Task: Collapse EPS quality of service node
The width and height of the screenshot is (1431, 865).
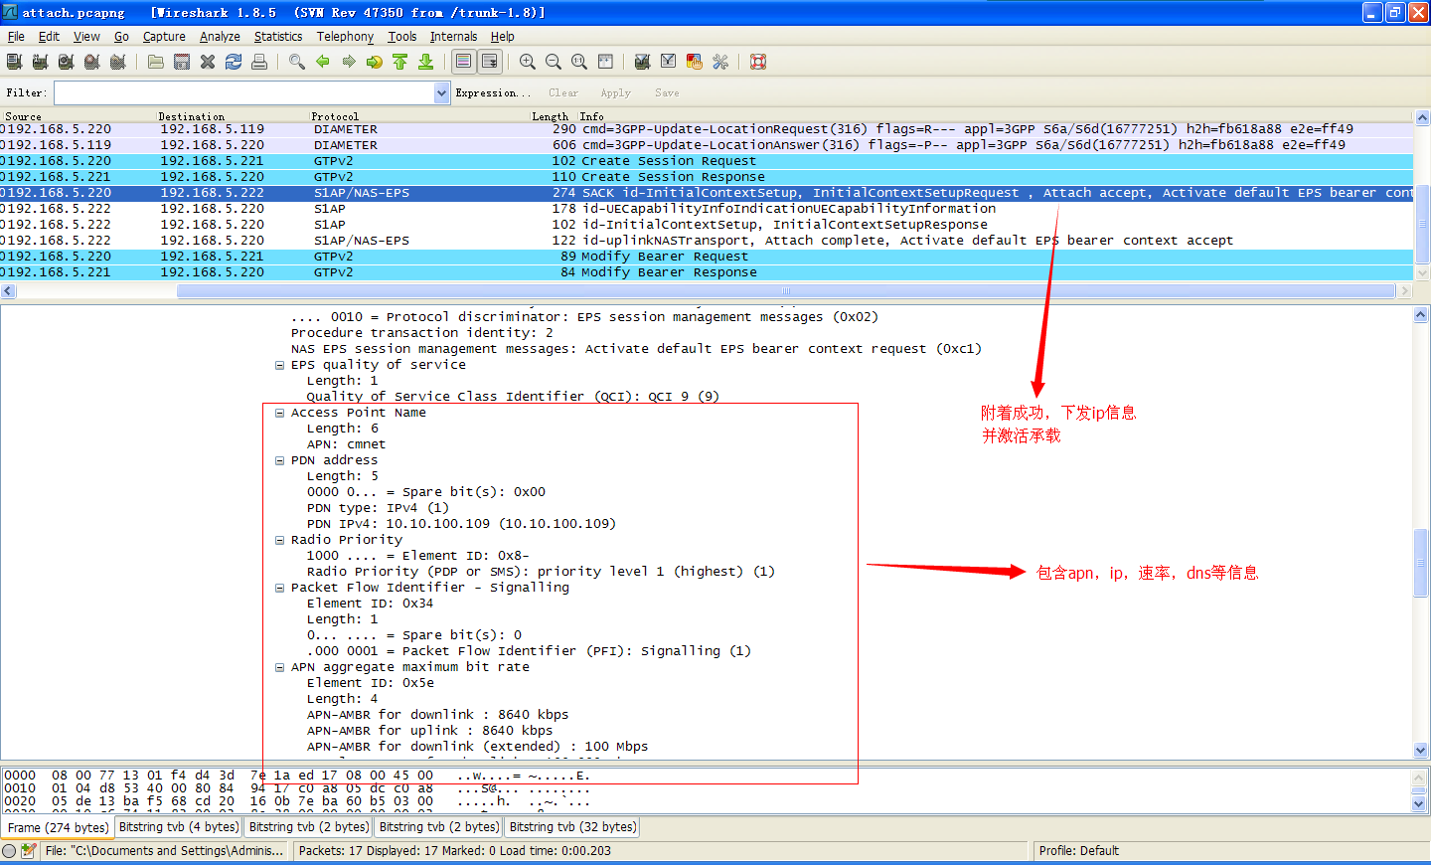Action: (279, 365)
